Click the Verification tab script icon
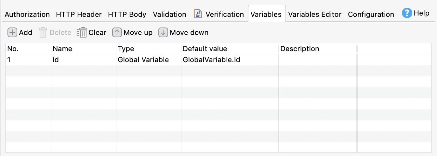The image size is (437, 156). pos(198,14)
